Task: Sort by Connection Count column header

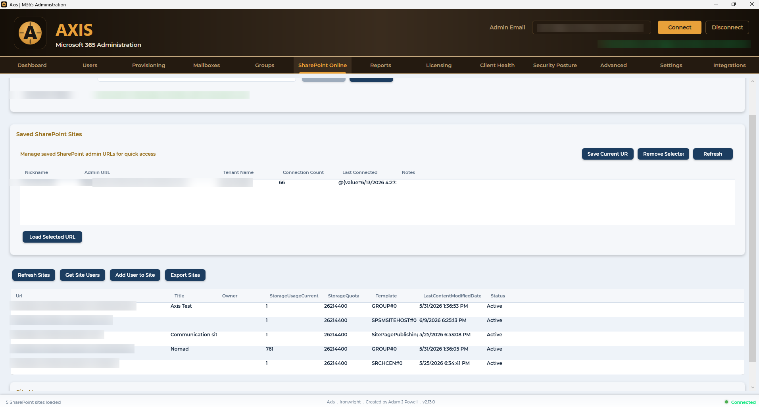Action: tap(303, 172)
